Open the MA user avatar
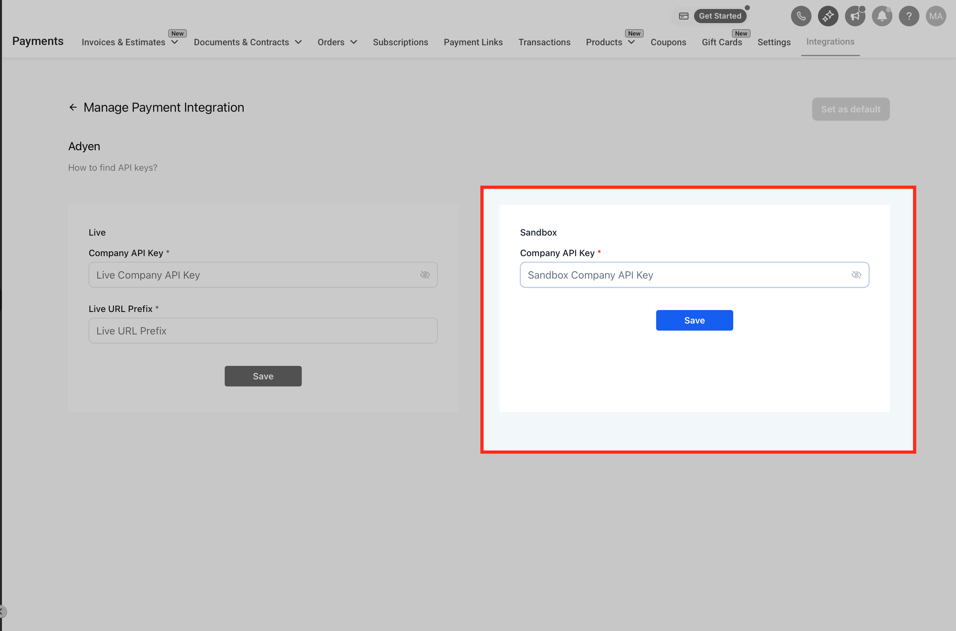 [936, 16]
